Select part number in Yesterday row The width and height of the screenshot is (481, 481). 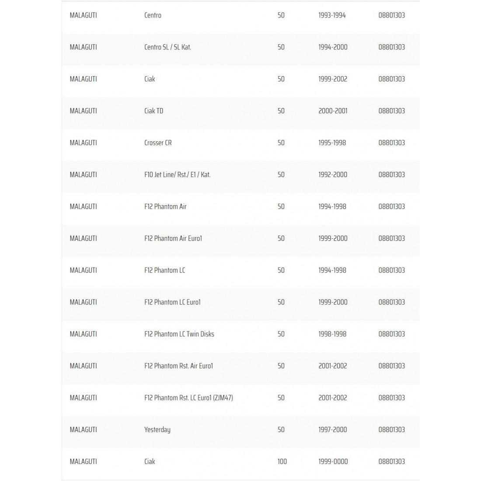point(391,430)
